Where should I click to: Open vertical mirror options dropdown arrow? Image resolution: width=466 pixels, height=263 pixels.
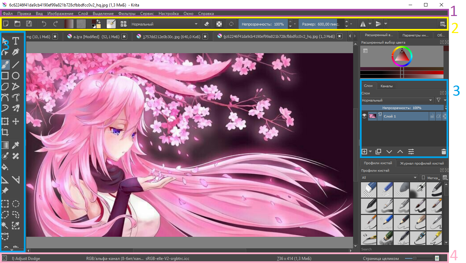[x=385, y=24]
